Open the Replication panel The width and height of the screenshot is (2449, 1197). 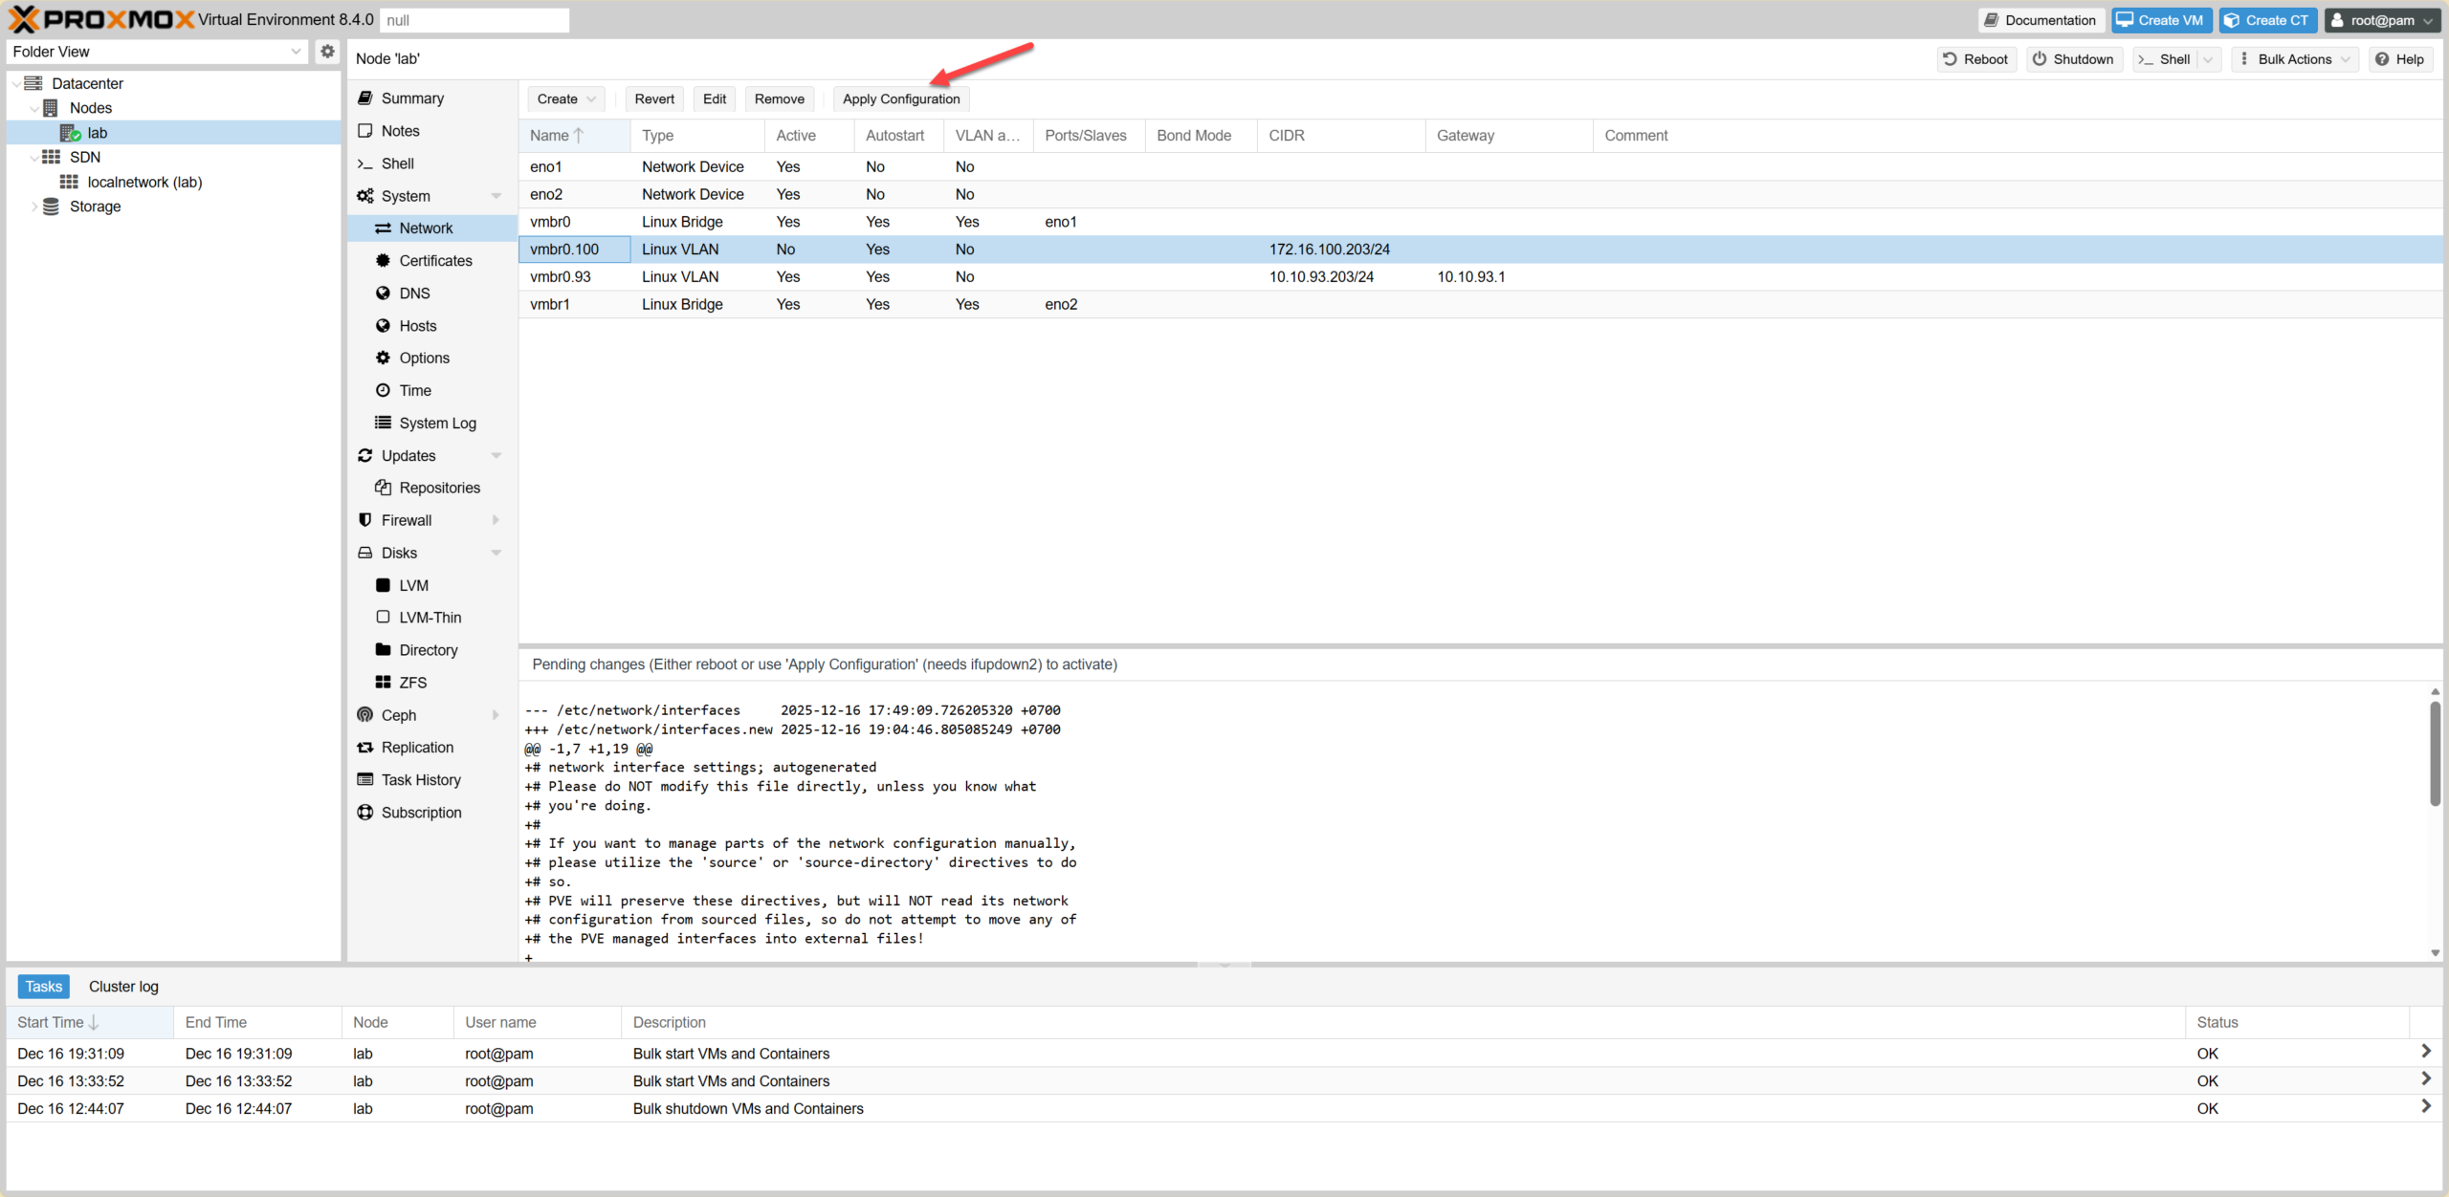418,747
